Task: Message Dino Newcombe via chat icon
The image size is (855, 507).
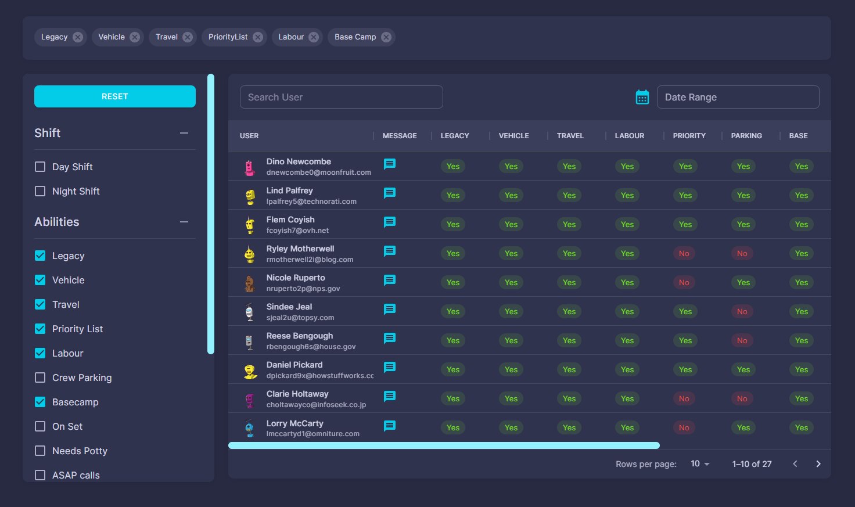Action: pyautogui.click(x=390, y=164)
